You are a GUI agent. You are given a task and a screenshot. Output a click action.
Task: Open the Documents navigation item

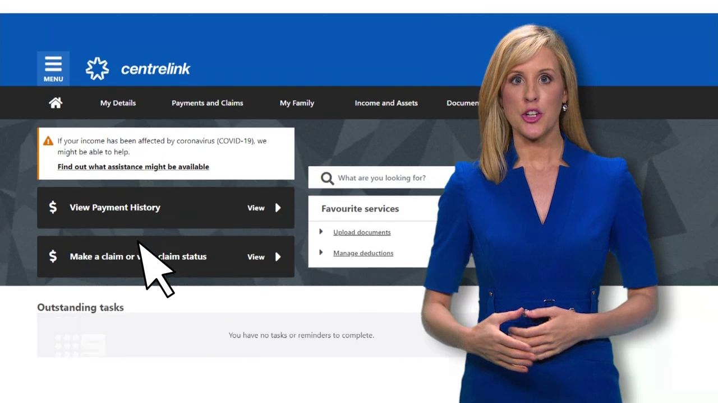[462, 103]
